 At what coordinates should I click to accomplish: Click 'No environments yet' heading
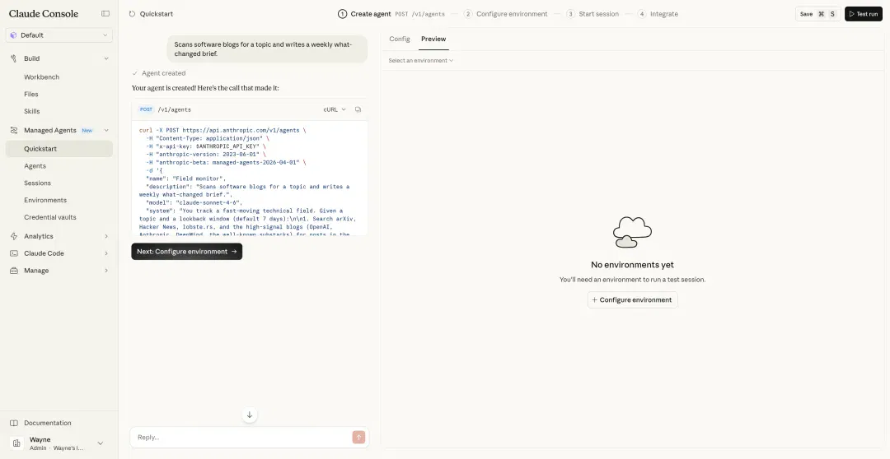pos(632,265)
